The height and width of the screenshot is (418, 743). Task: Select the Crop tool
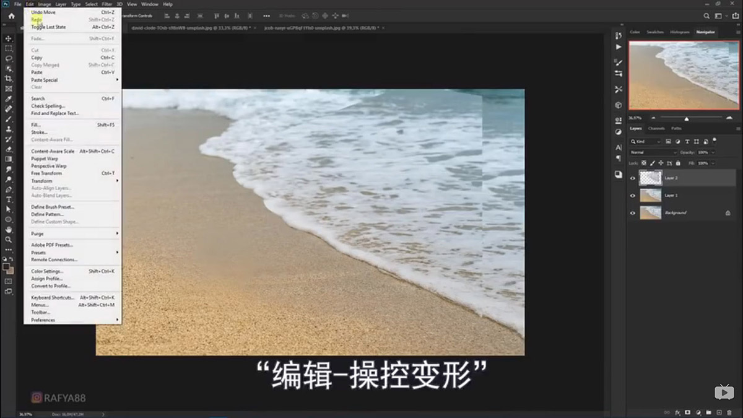8,79
